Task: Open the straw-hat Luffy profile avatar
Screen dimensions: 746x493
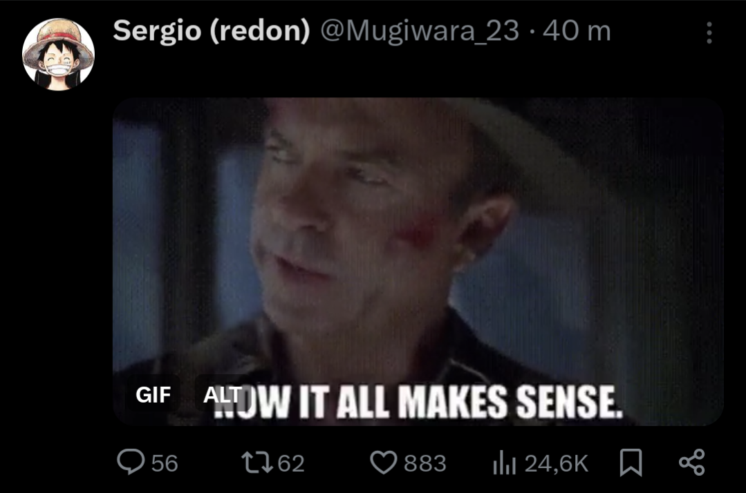Action: click(58, 54)
